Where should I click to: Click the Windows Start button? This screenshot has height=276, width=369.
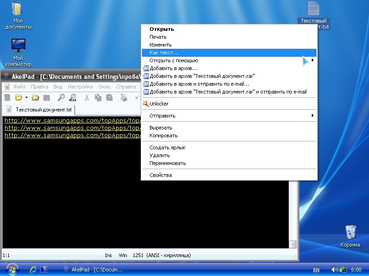12,269
